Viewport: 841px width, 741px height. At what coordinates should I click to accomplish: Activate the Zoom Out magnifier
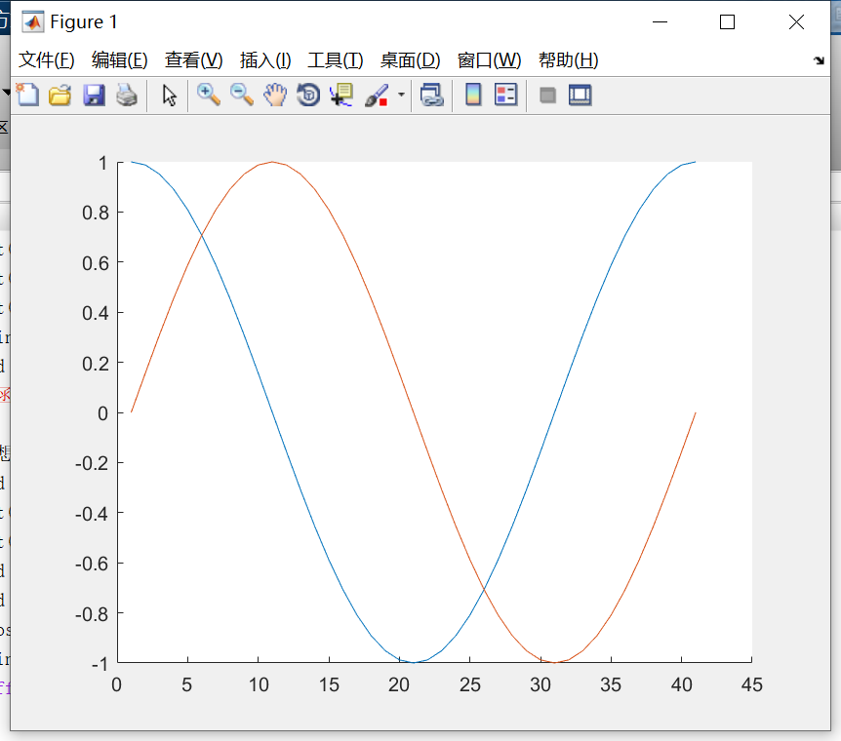tap(241, 95)
